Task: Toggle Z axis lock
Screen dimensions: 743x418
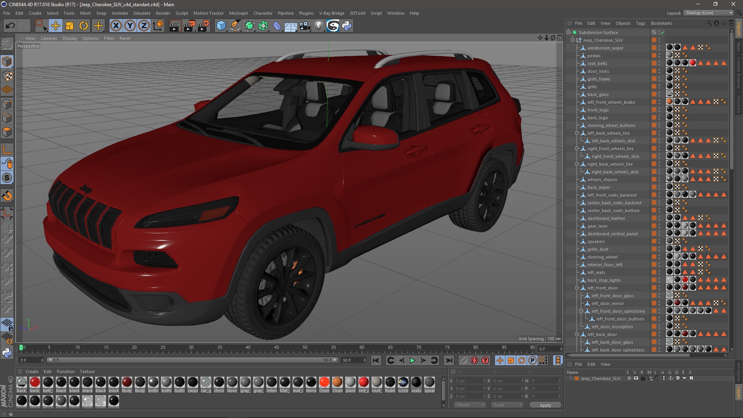Action: pos(144,26)
